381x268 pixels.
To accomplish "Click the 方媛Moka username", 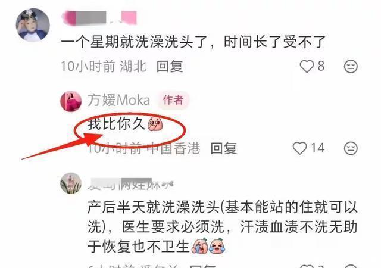I will pyautogui.click(x=118, y=100).
